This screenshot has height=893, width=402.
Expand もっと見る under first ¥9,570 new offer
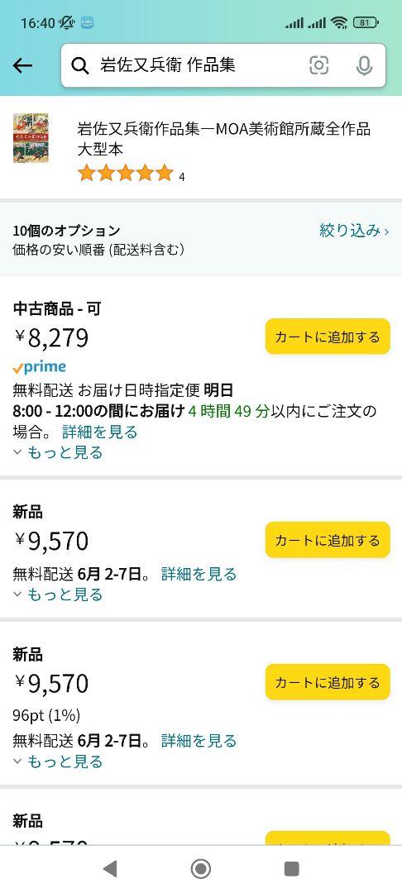tap(58, 595)
